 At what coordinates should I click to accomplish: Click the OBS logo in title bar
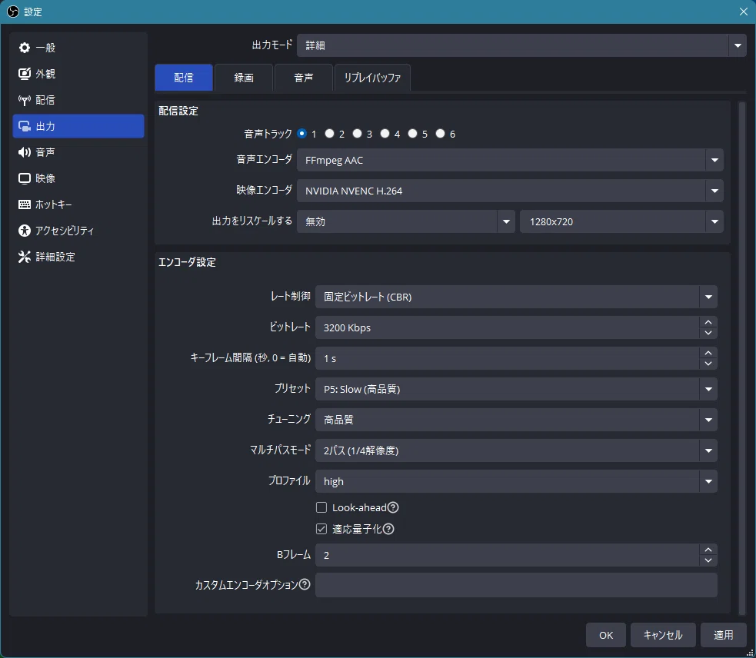coord(13,12)
